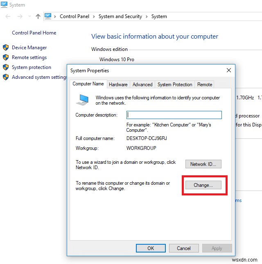Open Remote settings link
The width and height of the screenshot is (262, 264).
click(x=29, y=57)
